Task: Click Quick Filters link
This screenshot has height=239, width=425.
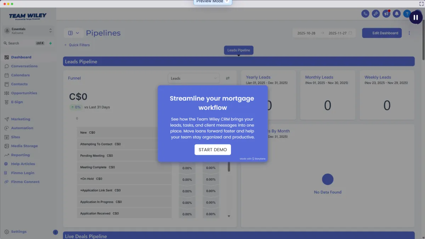Action: click(x=77, y=45)
